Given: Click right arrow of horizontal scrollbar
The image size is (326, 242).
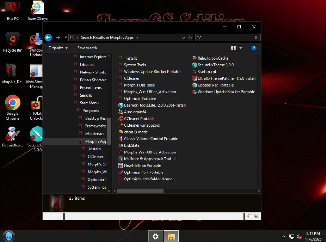Looking at the screenshot, I should [259, 191].
